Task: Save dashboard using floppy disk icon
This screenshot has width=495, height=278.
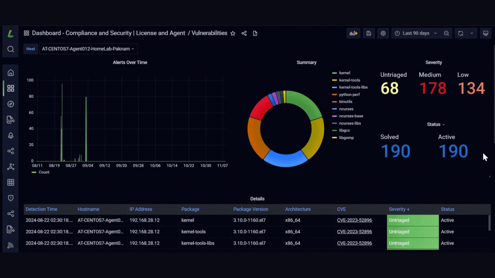Action: pyautogui.click(x=369, y=33)
